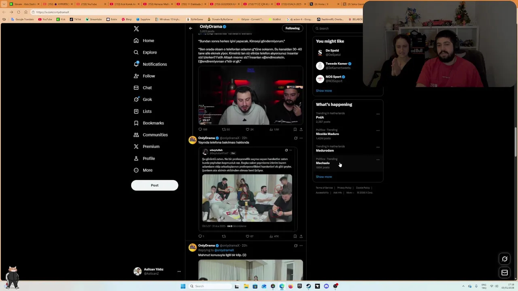518x291 pixels.
Task: Play the 15:17 video thumbnail
Action: 251,95
